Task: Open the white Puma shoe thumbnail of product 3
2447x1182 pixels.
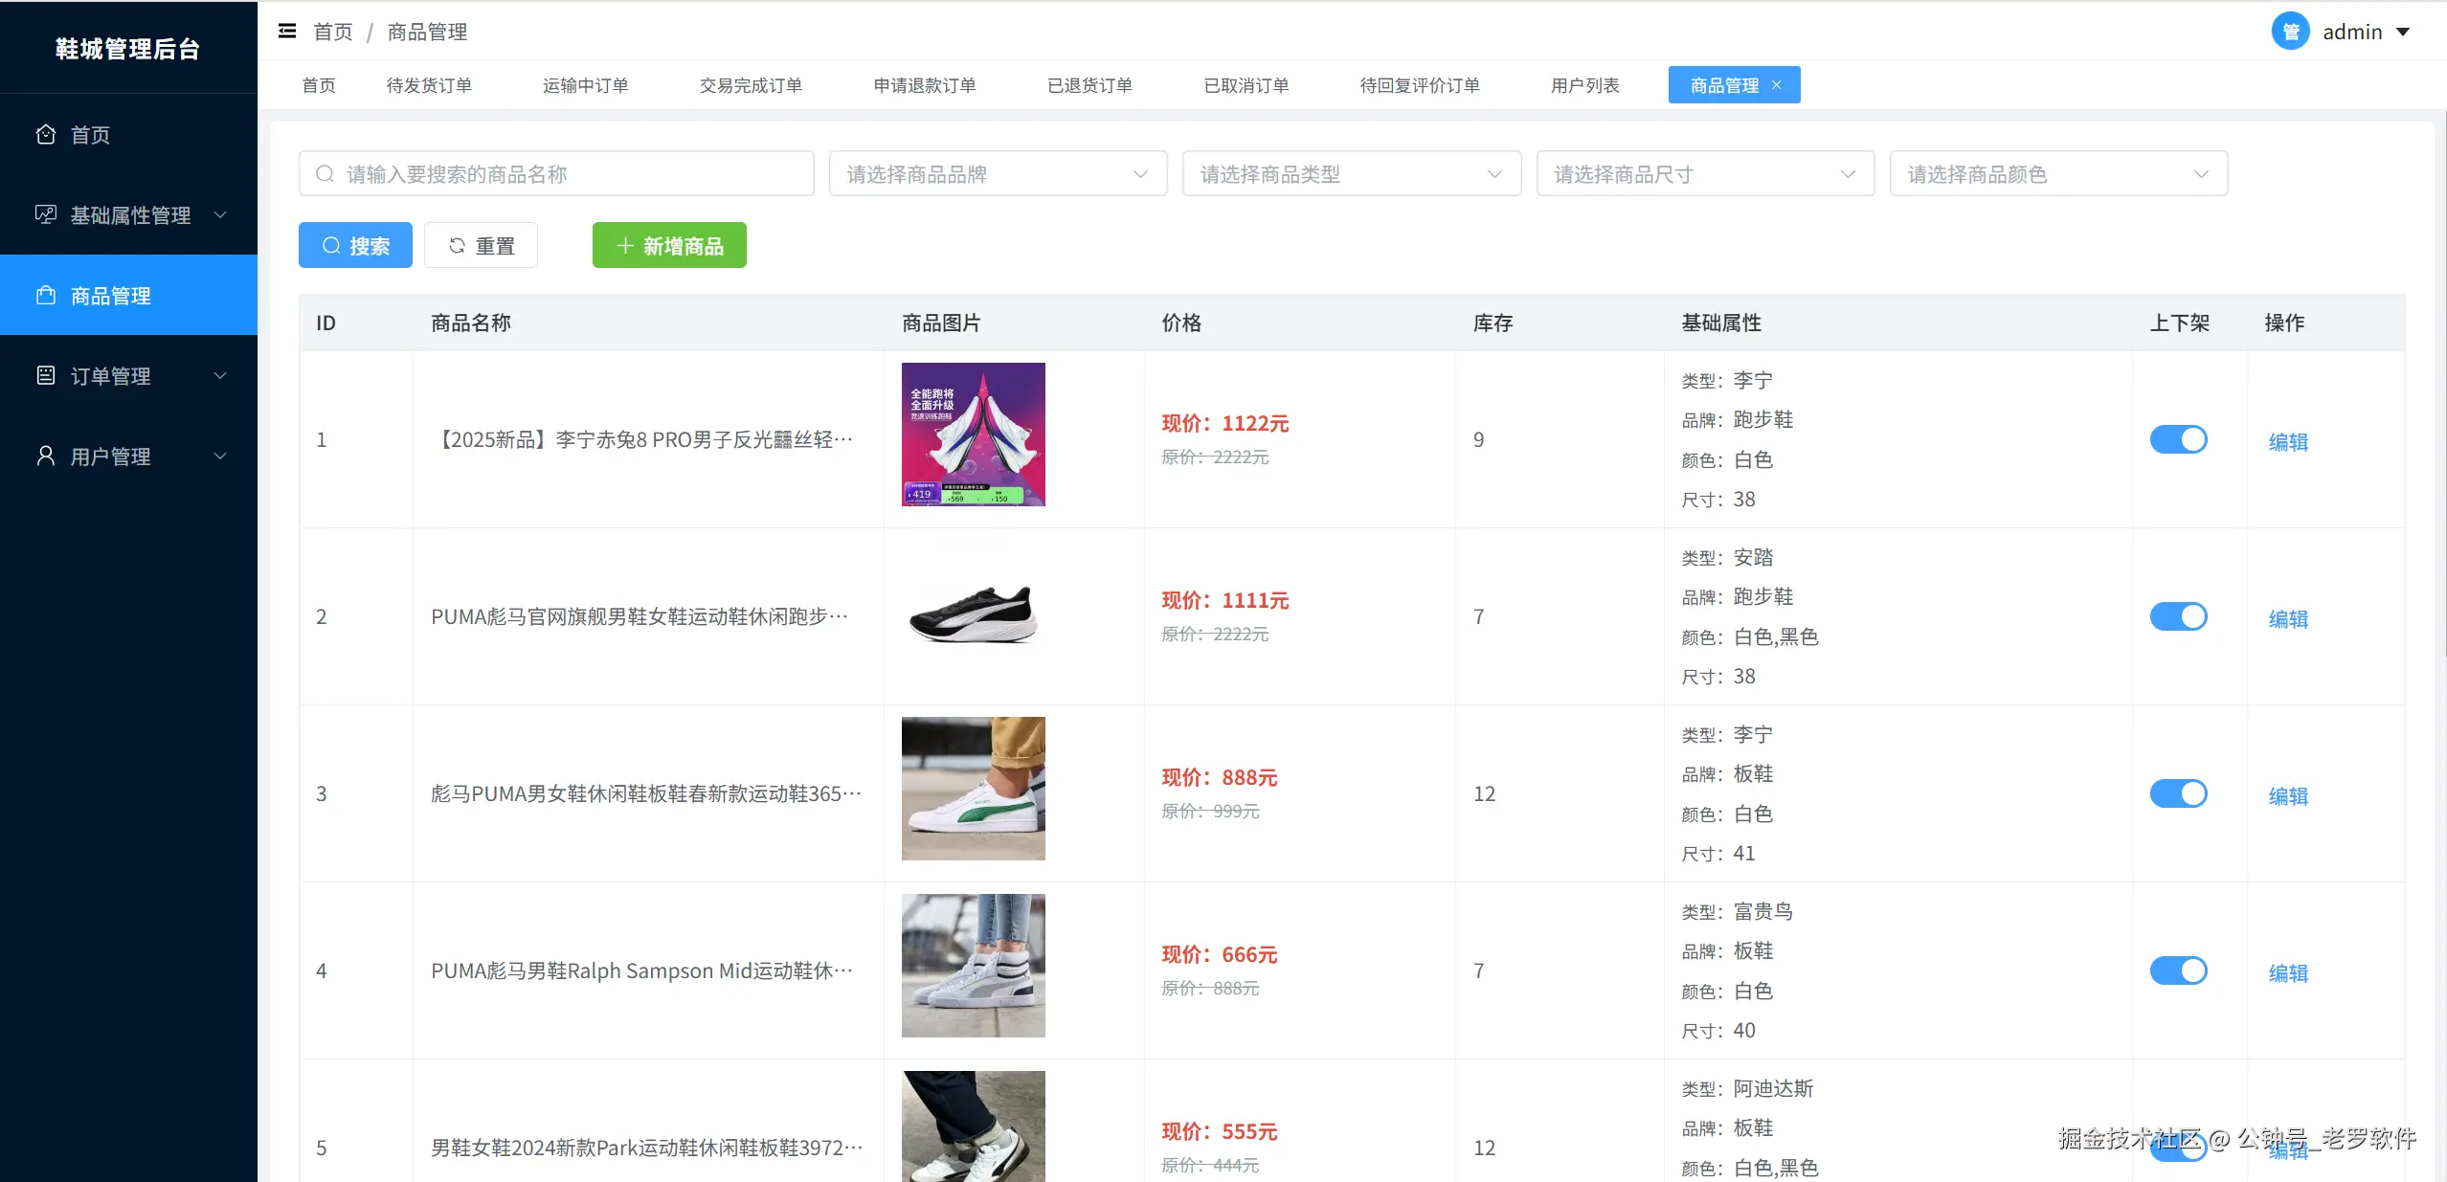Action: tap(973, 788)
